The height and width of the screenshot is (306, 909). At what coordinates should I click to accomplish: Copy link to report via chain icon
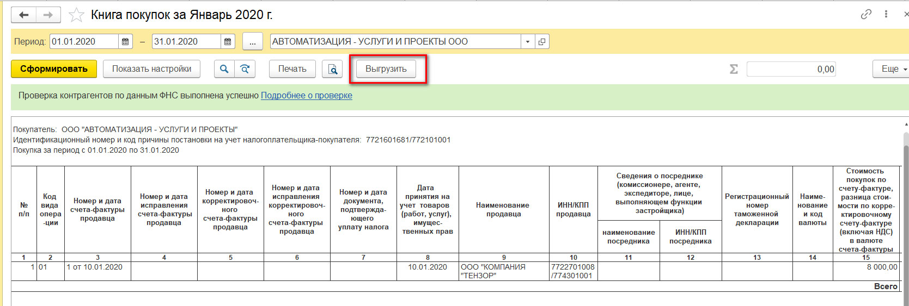(x=866, y=15)
